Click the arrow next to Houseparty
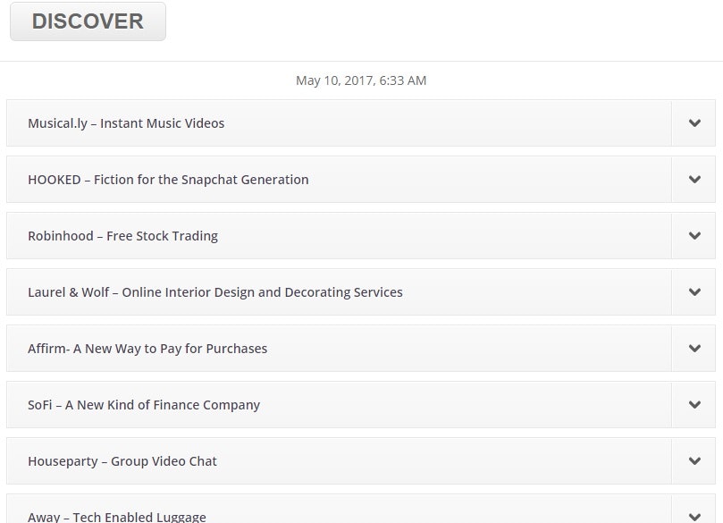The height and width of the screenshot is (523, 723). click(694, 461)
